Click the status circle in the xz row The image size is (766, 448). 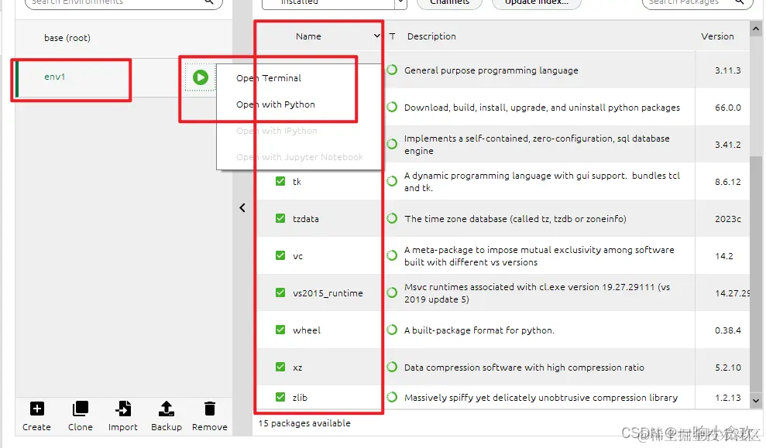point(392,367)
